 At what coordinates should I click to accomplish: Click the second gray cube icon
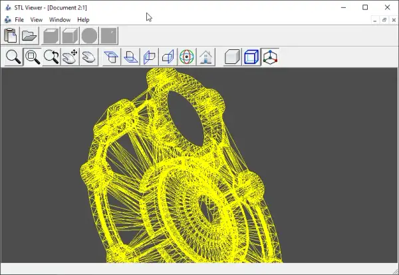[x=70, y=35]
